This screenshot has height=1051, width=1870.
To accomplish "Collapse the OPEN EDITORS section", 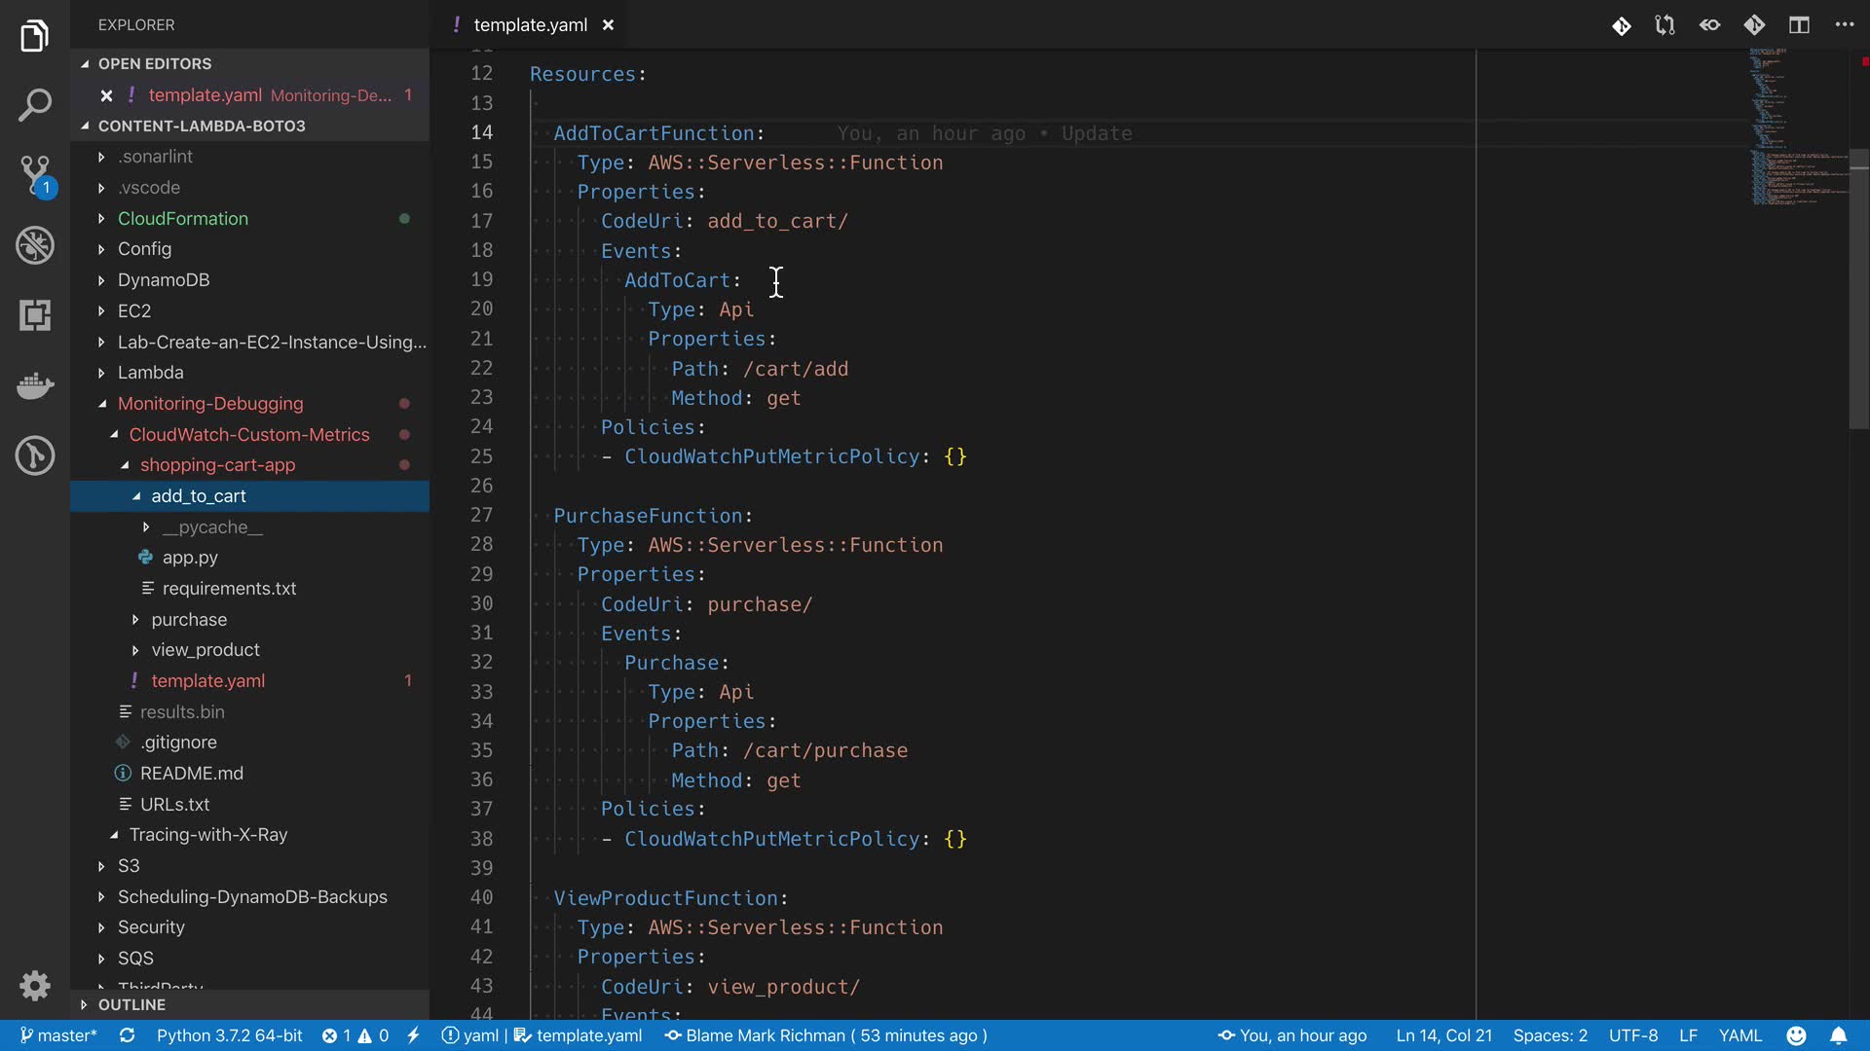I will pyautogui.click(x=154, y=63).
